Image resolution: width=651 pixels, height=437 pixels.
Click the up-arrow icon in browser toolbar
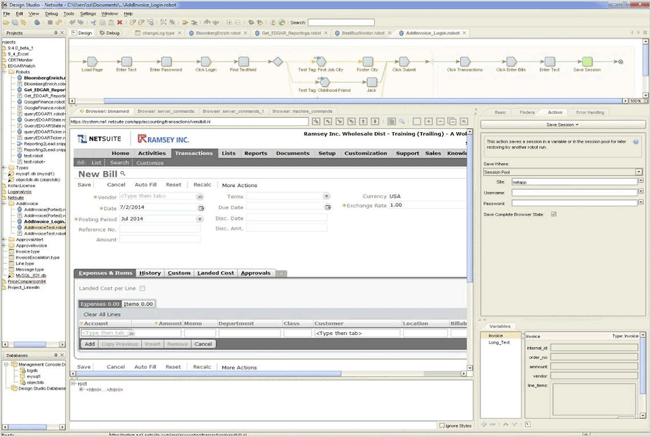363,121
